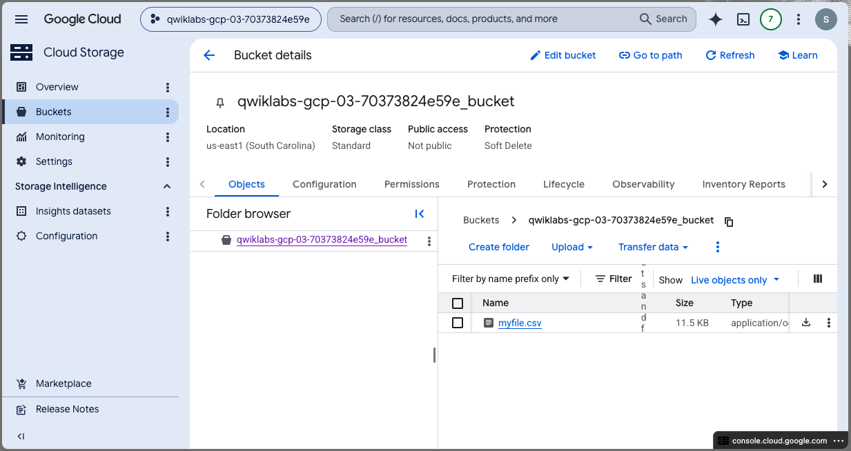Image resolution: width=851 pixels, height=451 pixels.
Task: Open the myfile.csv object link
Action: 520,323
